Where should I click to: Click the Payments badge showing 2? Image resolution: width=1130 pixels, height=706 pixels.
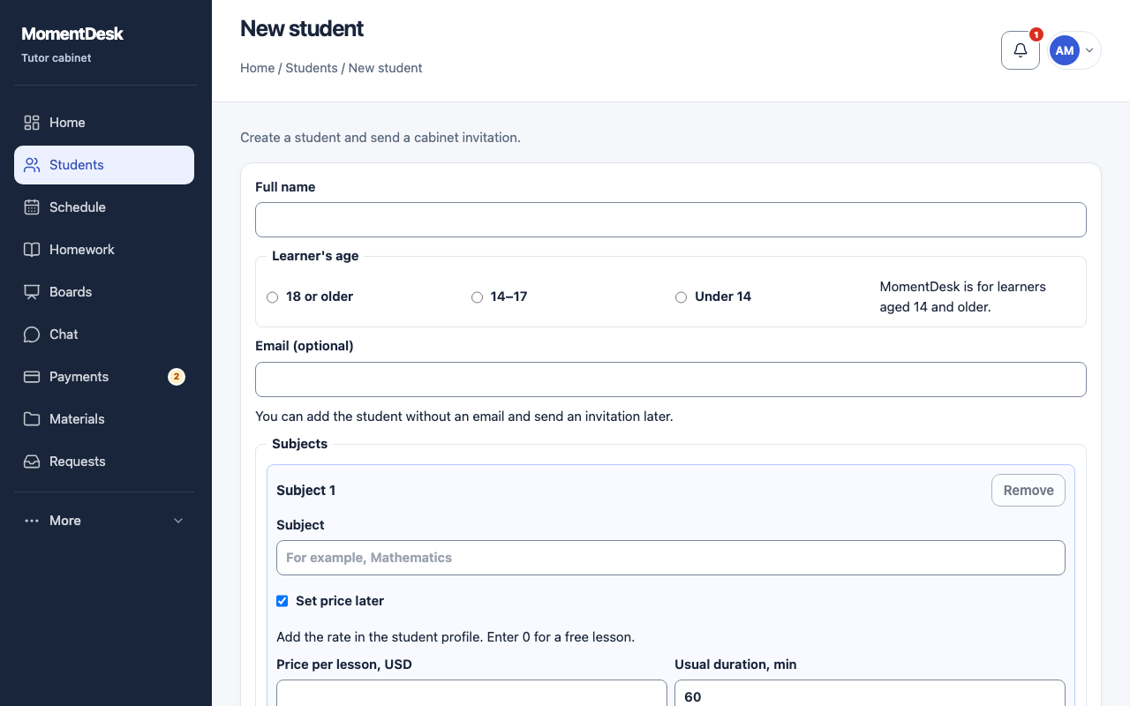pos(177,377)
